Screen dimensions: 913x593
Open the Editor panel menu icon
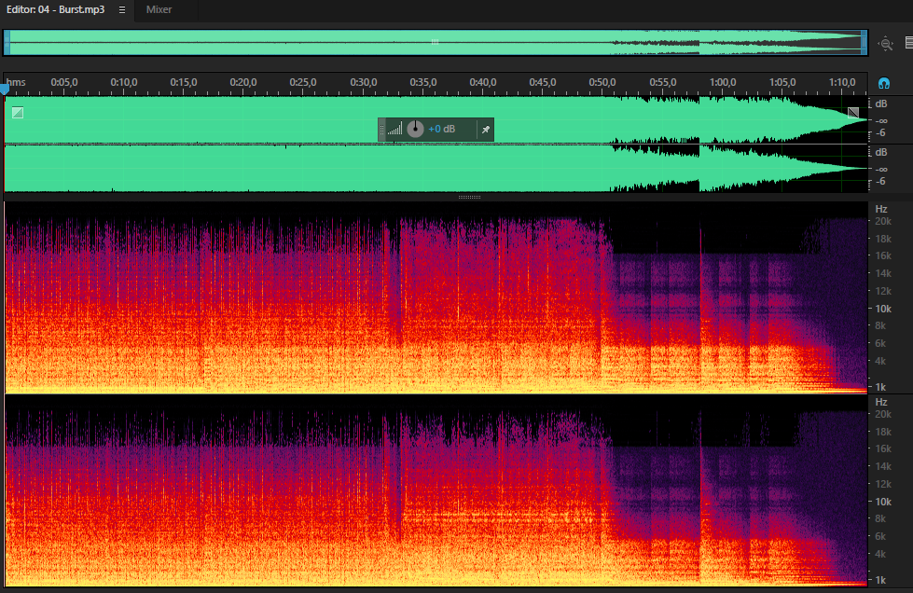click(x=121, y=10)
